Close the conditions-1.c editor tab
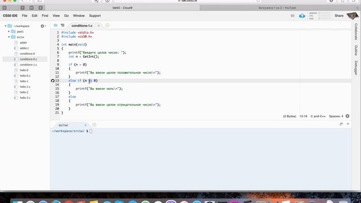Viewport: 361px width, 203px height. (x=99, y=25)
